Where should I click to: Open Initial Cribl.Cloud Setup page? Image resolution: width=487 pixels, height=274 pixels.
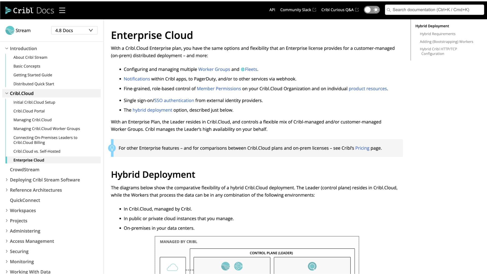[34, 102]
